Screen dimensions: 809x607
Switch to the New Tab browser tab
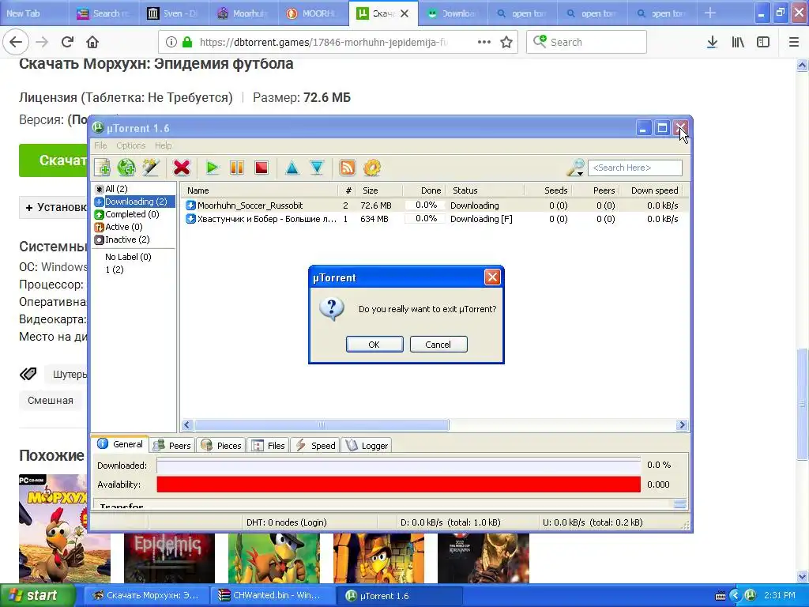click(x=35, y=13)
